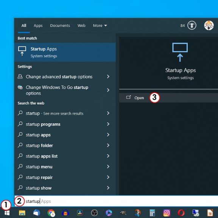Viewport: 218px width, 218px height.
Task: Expand the startup programs suggestion chevron
Action: click(x=108, y=124)
